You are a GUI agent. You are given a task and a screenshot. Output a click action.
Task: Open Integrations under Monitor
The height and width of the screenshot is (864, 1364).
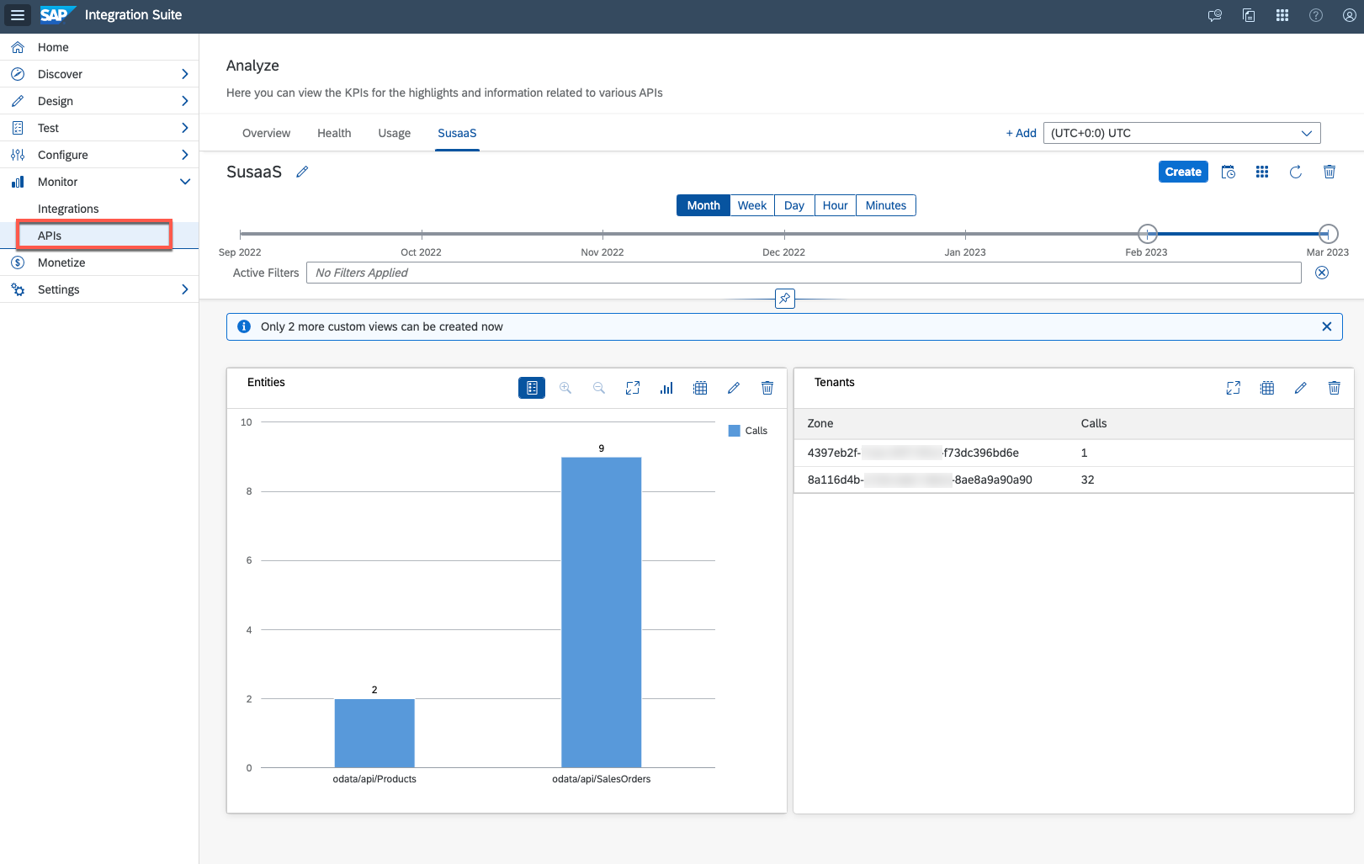point(99,209)
